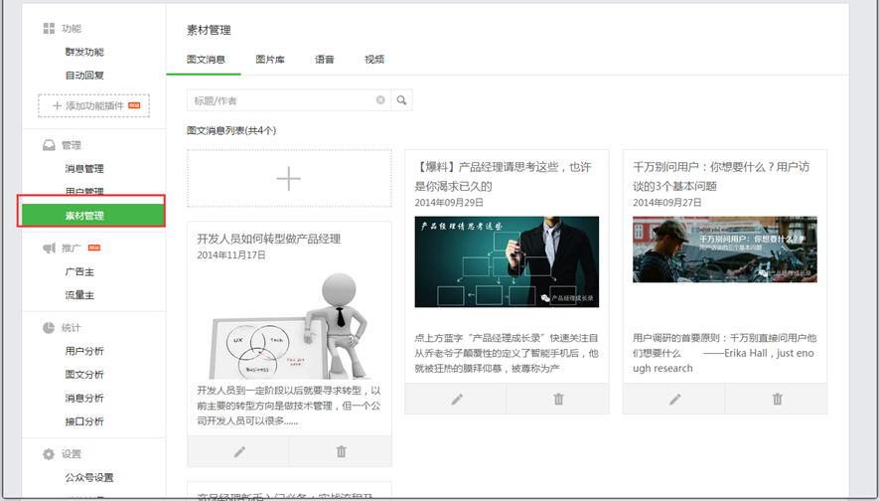Click the date 2014年09月27日
Image resolution: width=880 pixels, height=501 pixels.
click(667, 202)
